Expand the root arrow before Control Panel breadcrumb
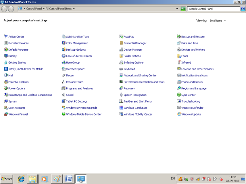This screenshot has height=184, width=246. coord(24,9)
